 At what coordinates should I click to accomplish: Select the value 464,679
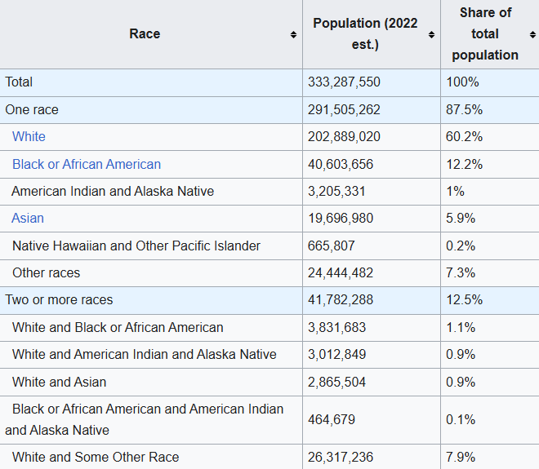click(331, 419)
